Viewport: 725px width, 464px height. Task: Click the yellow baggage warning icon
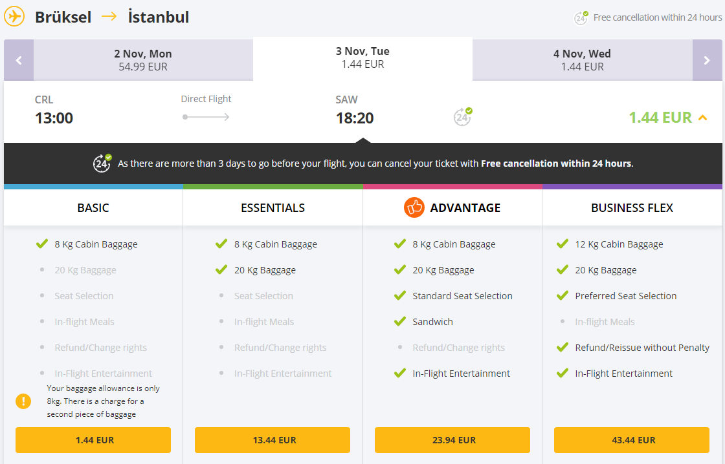(x=23, y=401)
